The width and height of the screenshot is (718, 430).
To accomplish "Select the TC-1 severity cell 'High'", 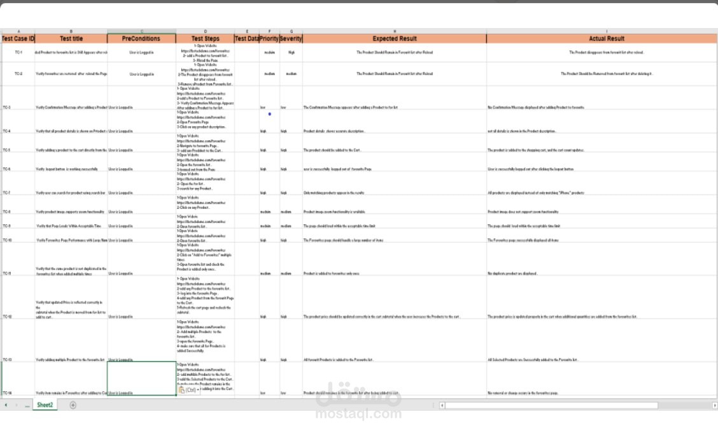I will (x=292, y=53).
